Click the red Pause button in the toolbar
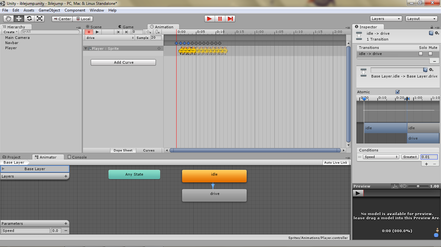This screenshot has height=247, width=441. (220, 19)
